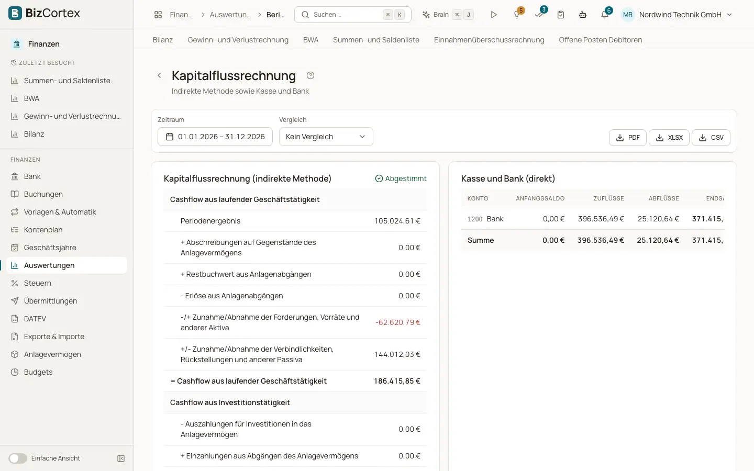The image size is (754, 471).
Task: Open Anlagevermögen in the sidebar
Action: click(x=67, y=354)
